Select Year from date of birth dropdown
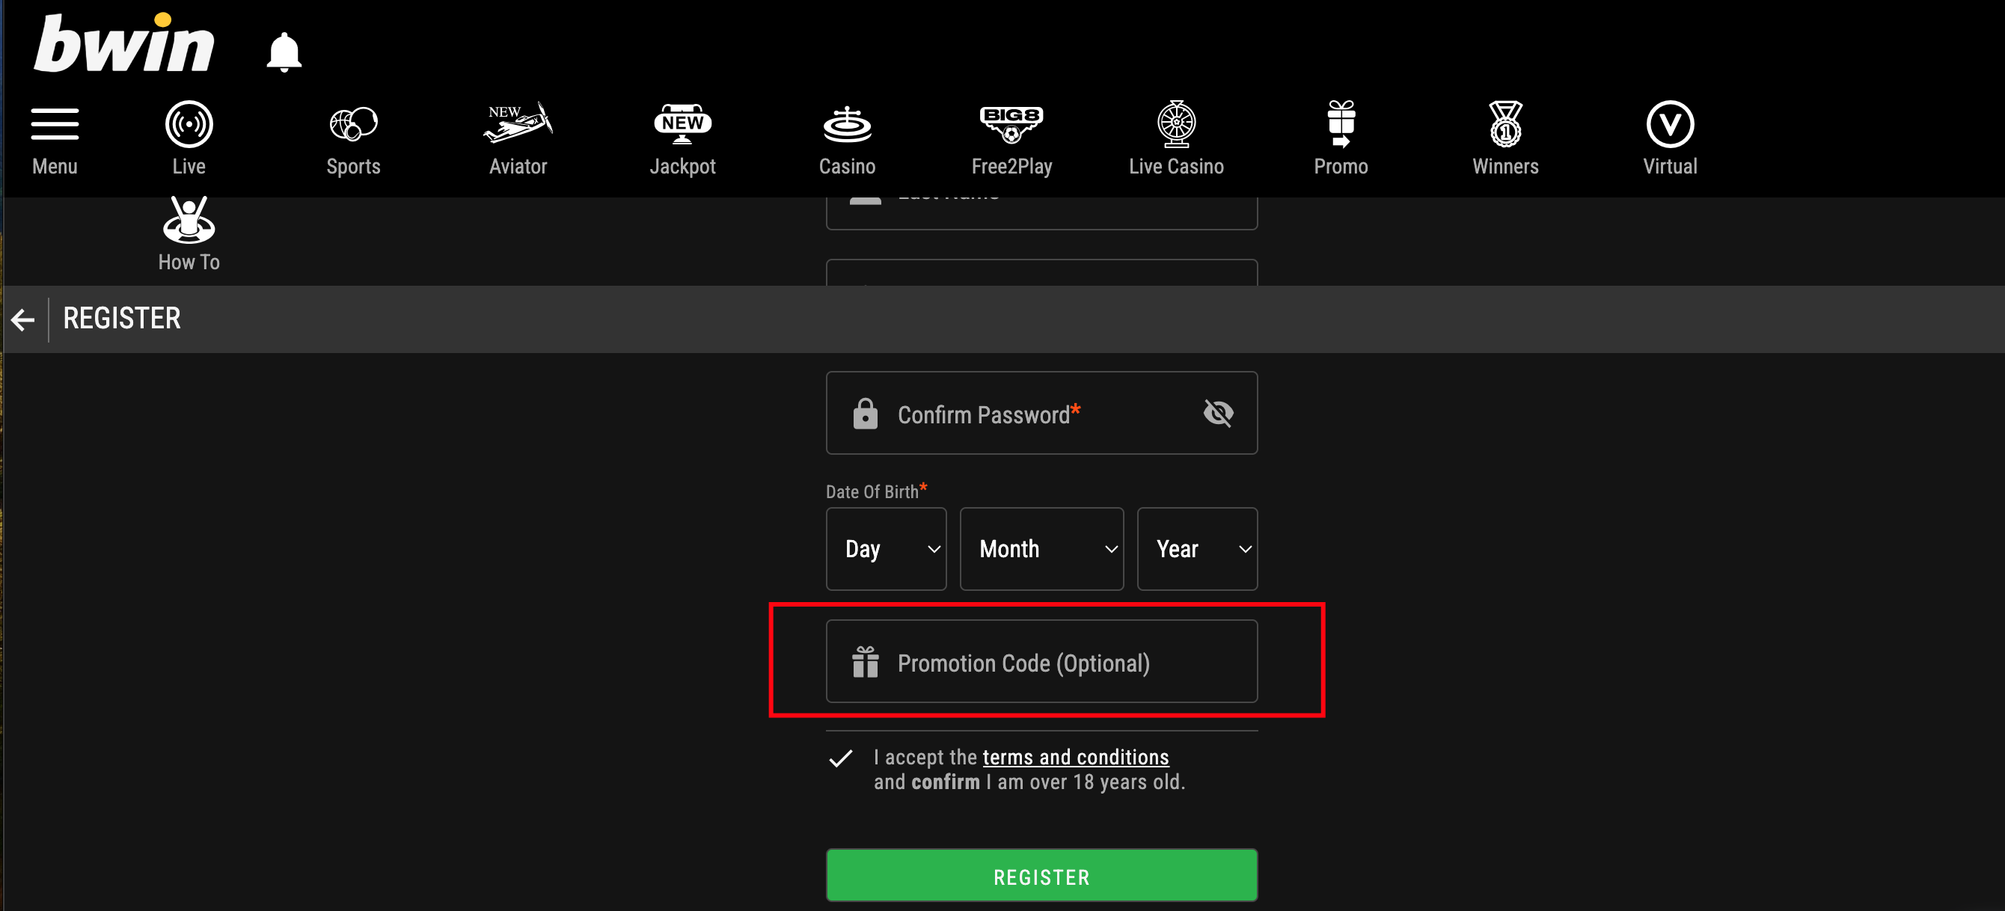Screen dimensions: 2005x911 click(x=1196, y=547)
